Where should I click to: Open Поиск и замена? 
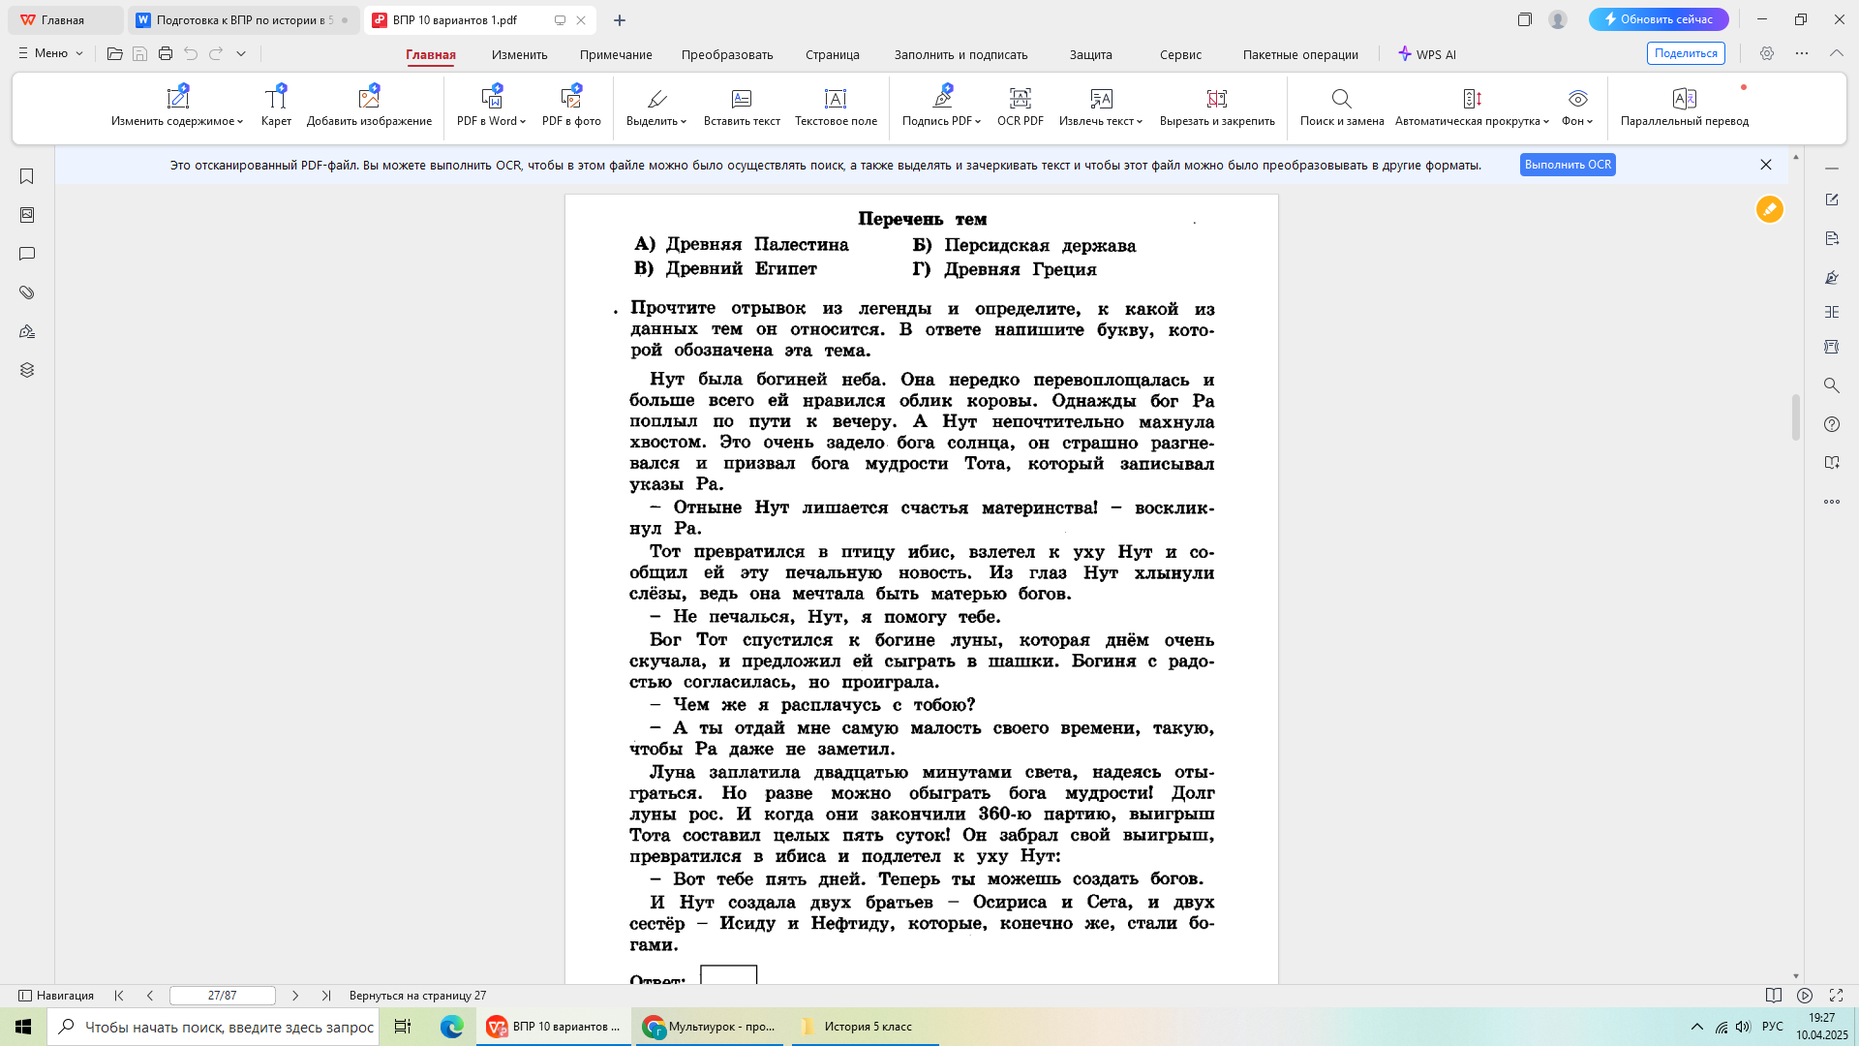tap(1342, 107)
